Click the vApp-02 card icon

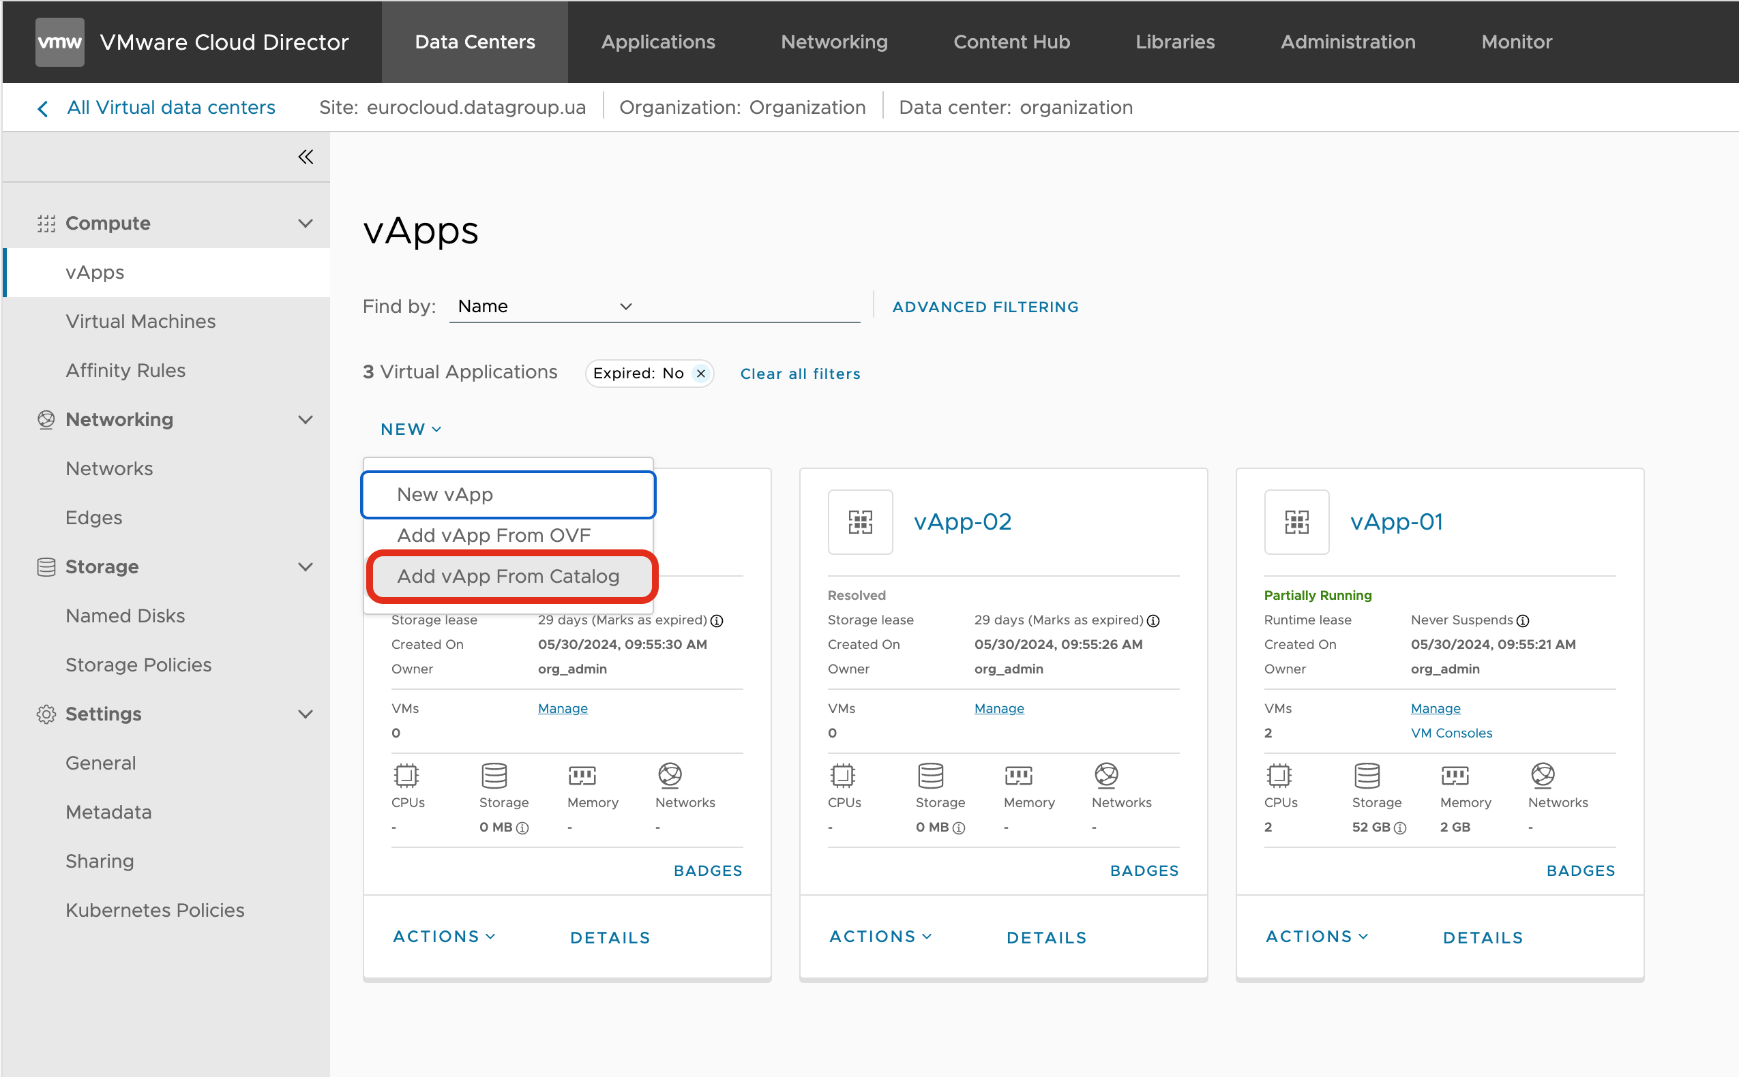pos(860,521)
